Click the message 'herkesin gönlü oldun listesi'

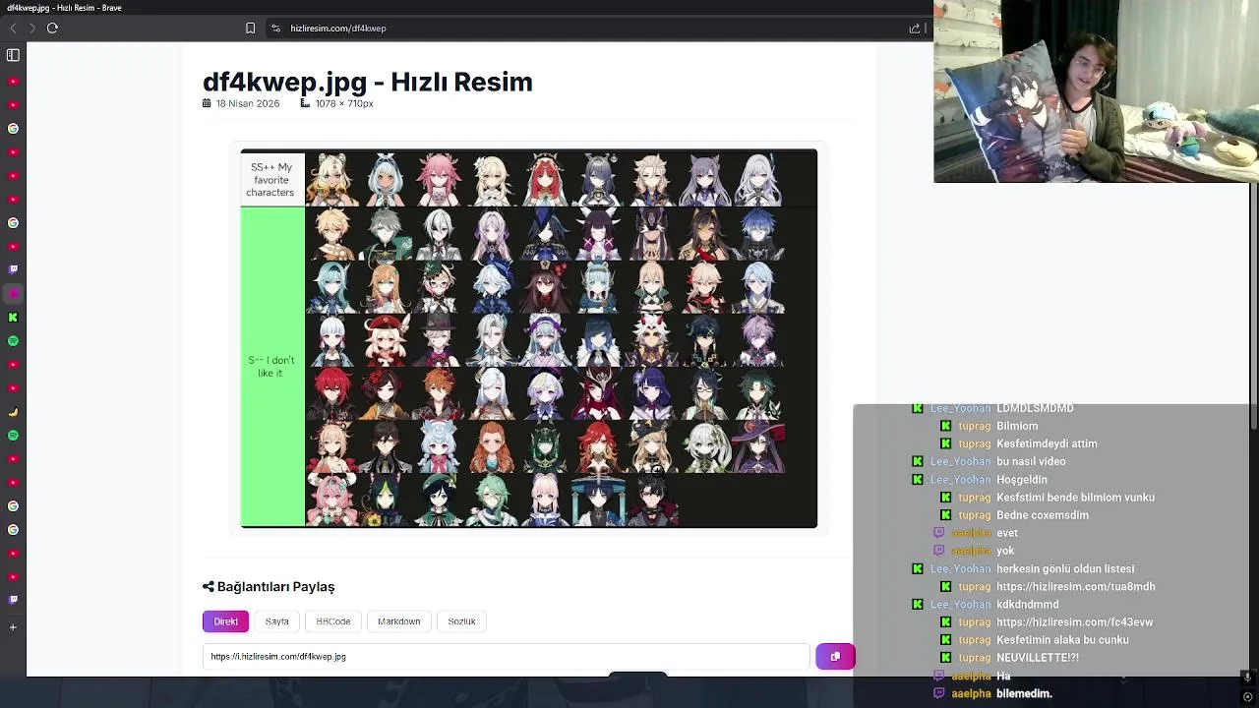(x=1065, y=569)
